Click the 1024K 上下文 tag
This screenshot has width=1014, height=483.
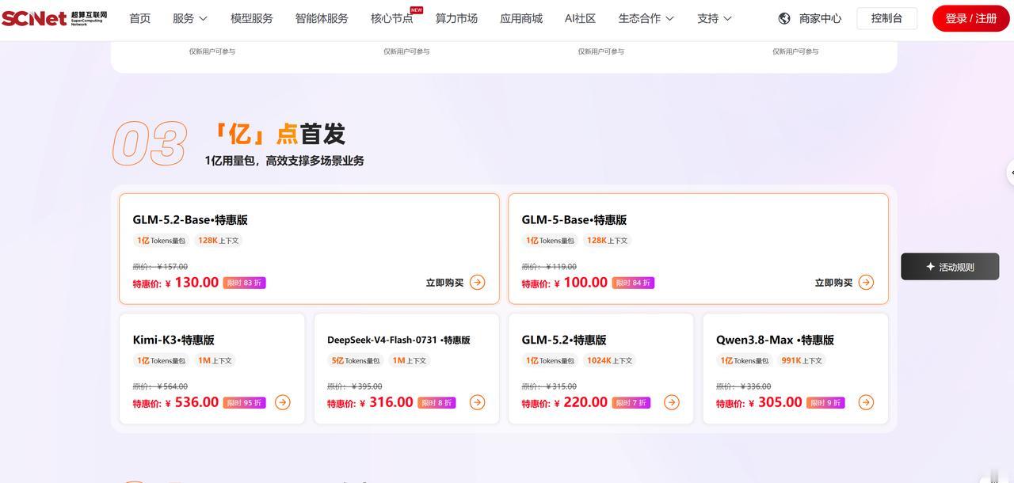(609, 360)
